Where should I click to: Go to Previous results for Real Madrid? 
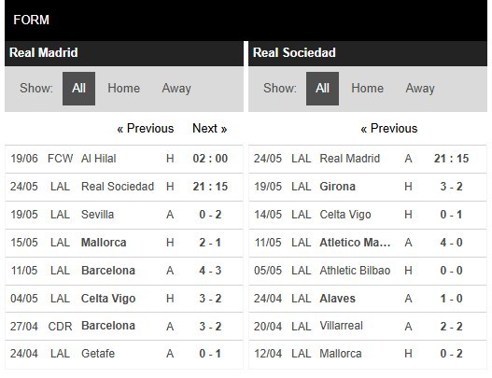146,128
